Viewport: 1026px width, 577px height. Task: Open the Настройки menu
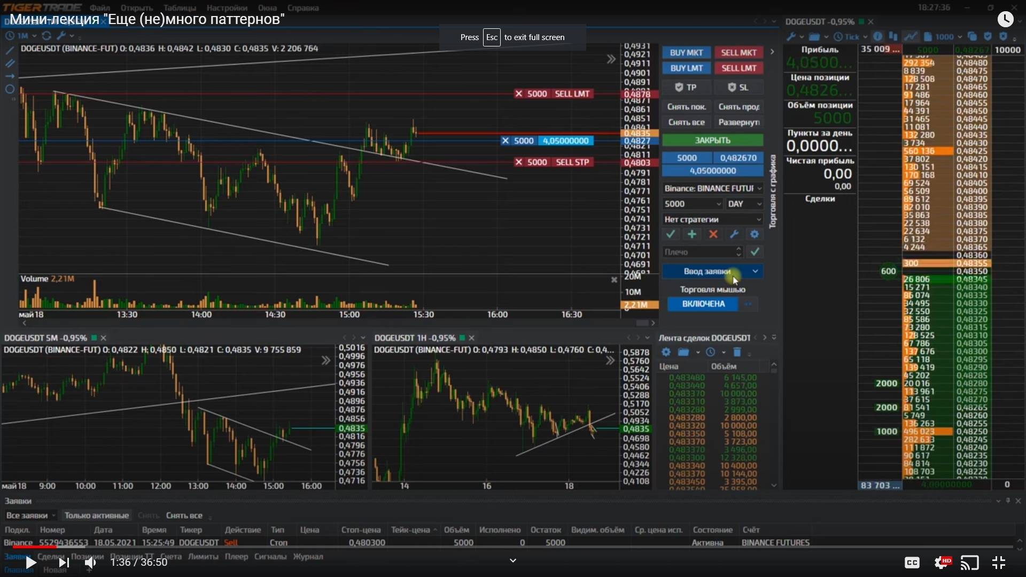coord(227,8)
